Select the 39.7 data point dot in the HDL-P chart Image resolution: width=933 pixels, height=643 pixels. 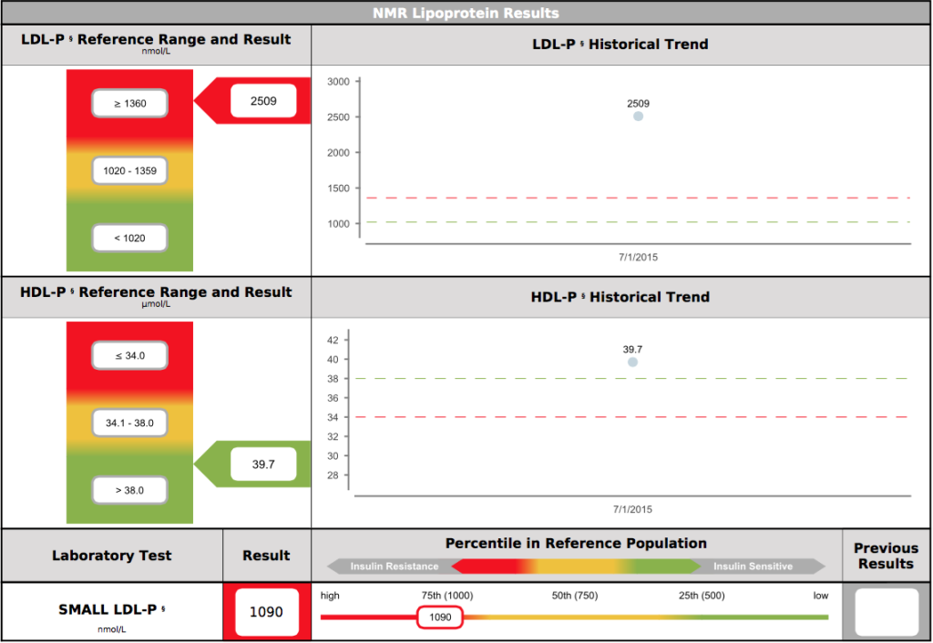[632, 362]
